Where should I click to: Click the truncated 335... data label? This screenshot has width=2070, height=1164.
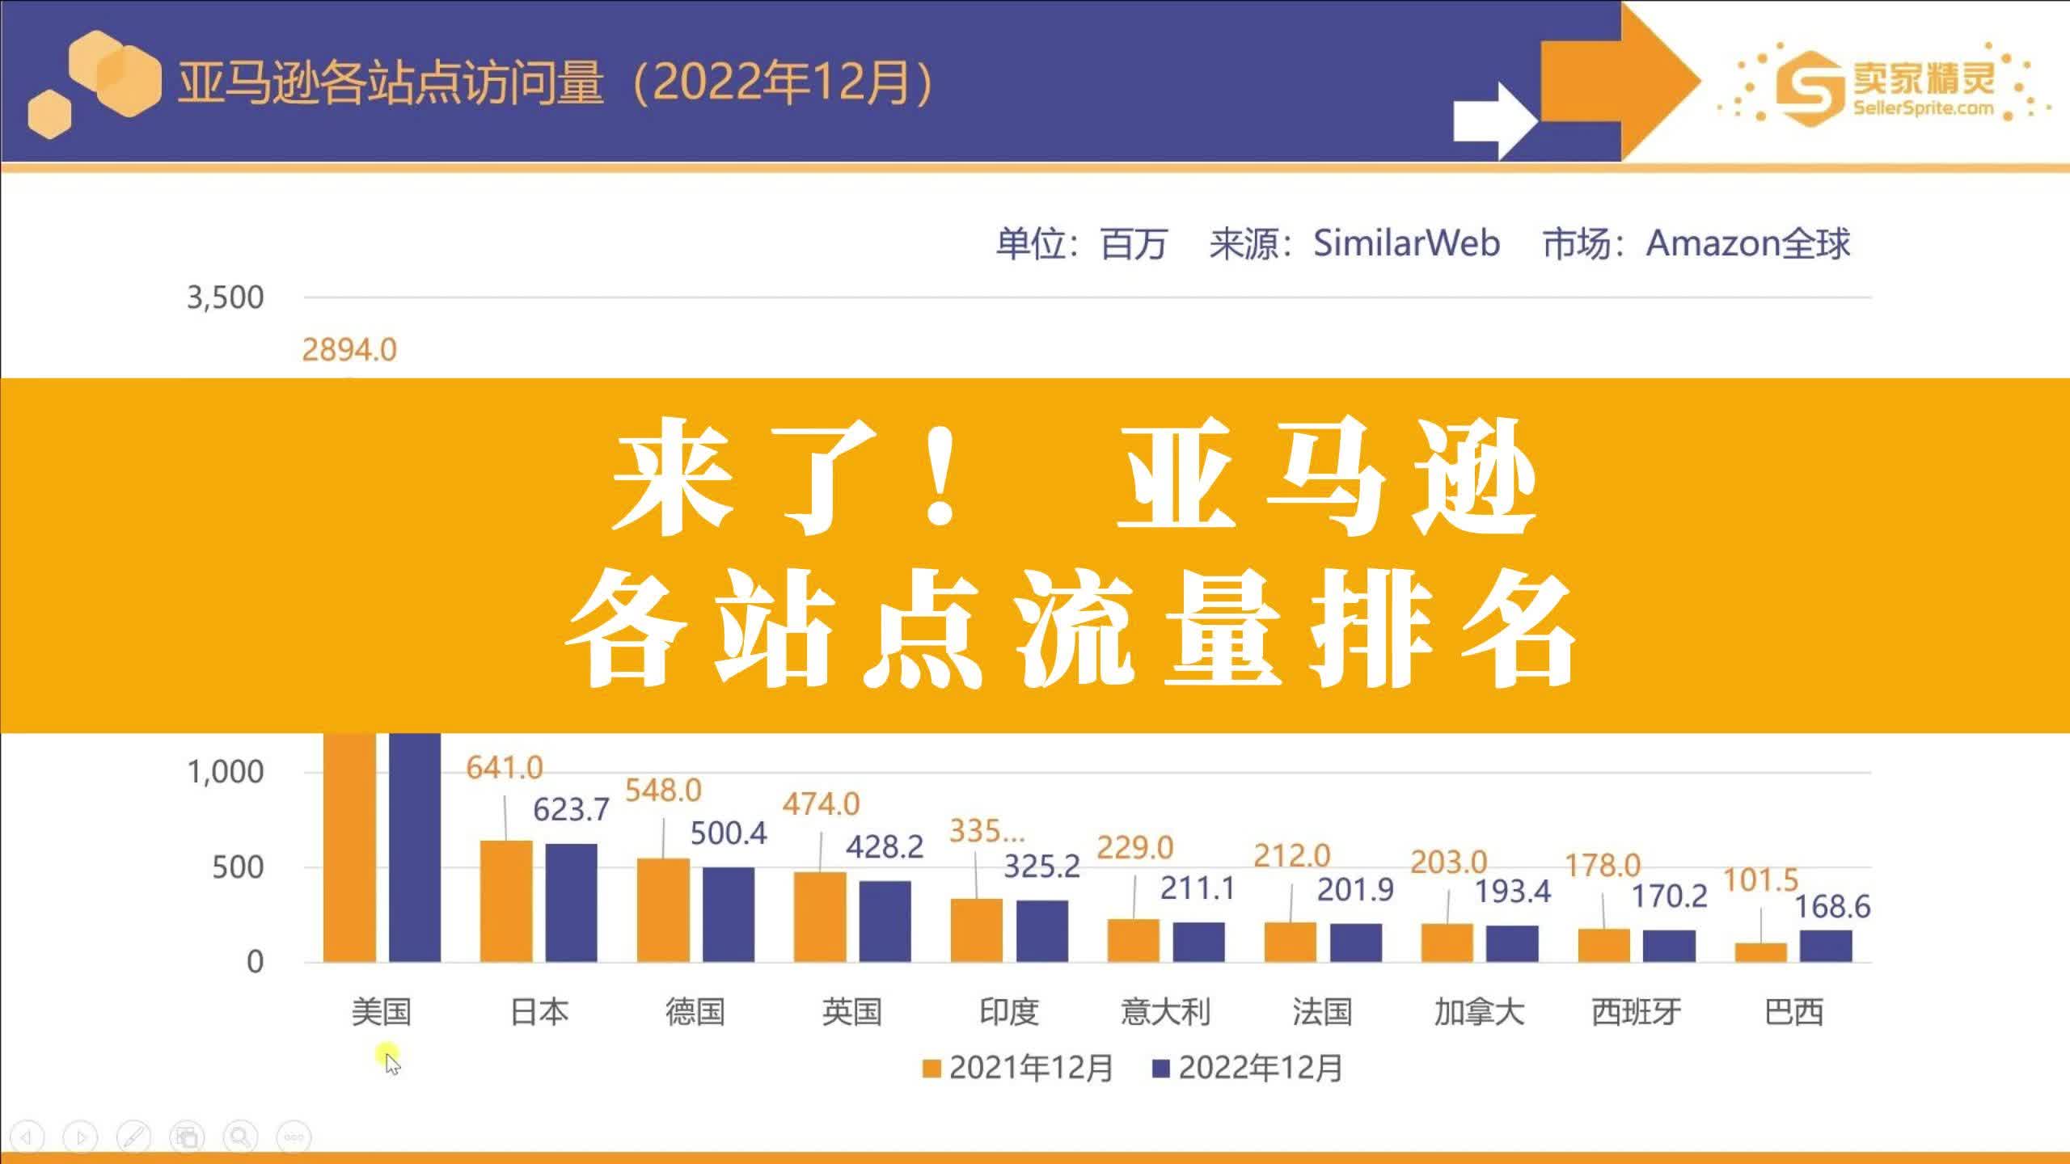(986, 830)
